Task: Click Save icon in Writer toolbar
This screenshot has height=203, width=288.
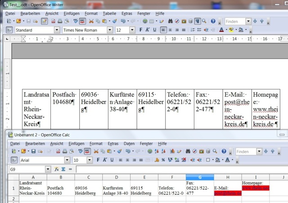Action: point(29,21)
